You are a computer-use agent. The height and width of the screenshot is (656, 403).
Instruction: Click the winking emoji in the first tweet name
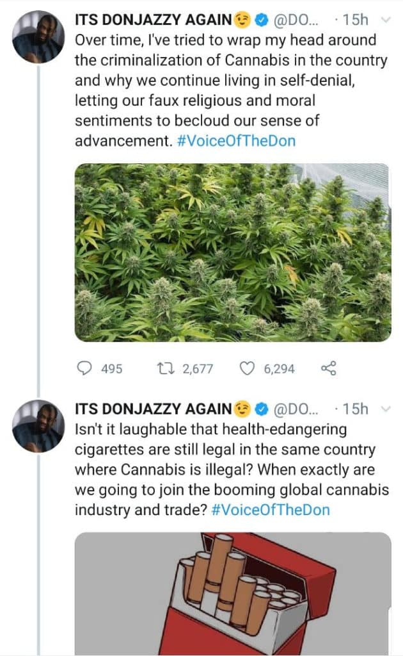(x=242, y=20)
